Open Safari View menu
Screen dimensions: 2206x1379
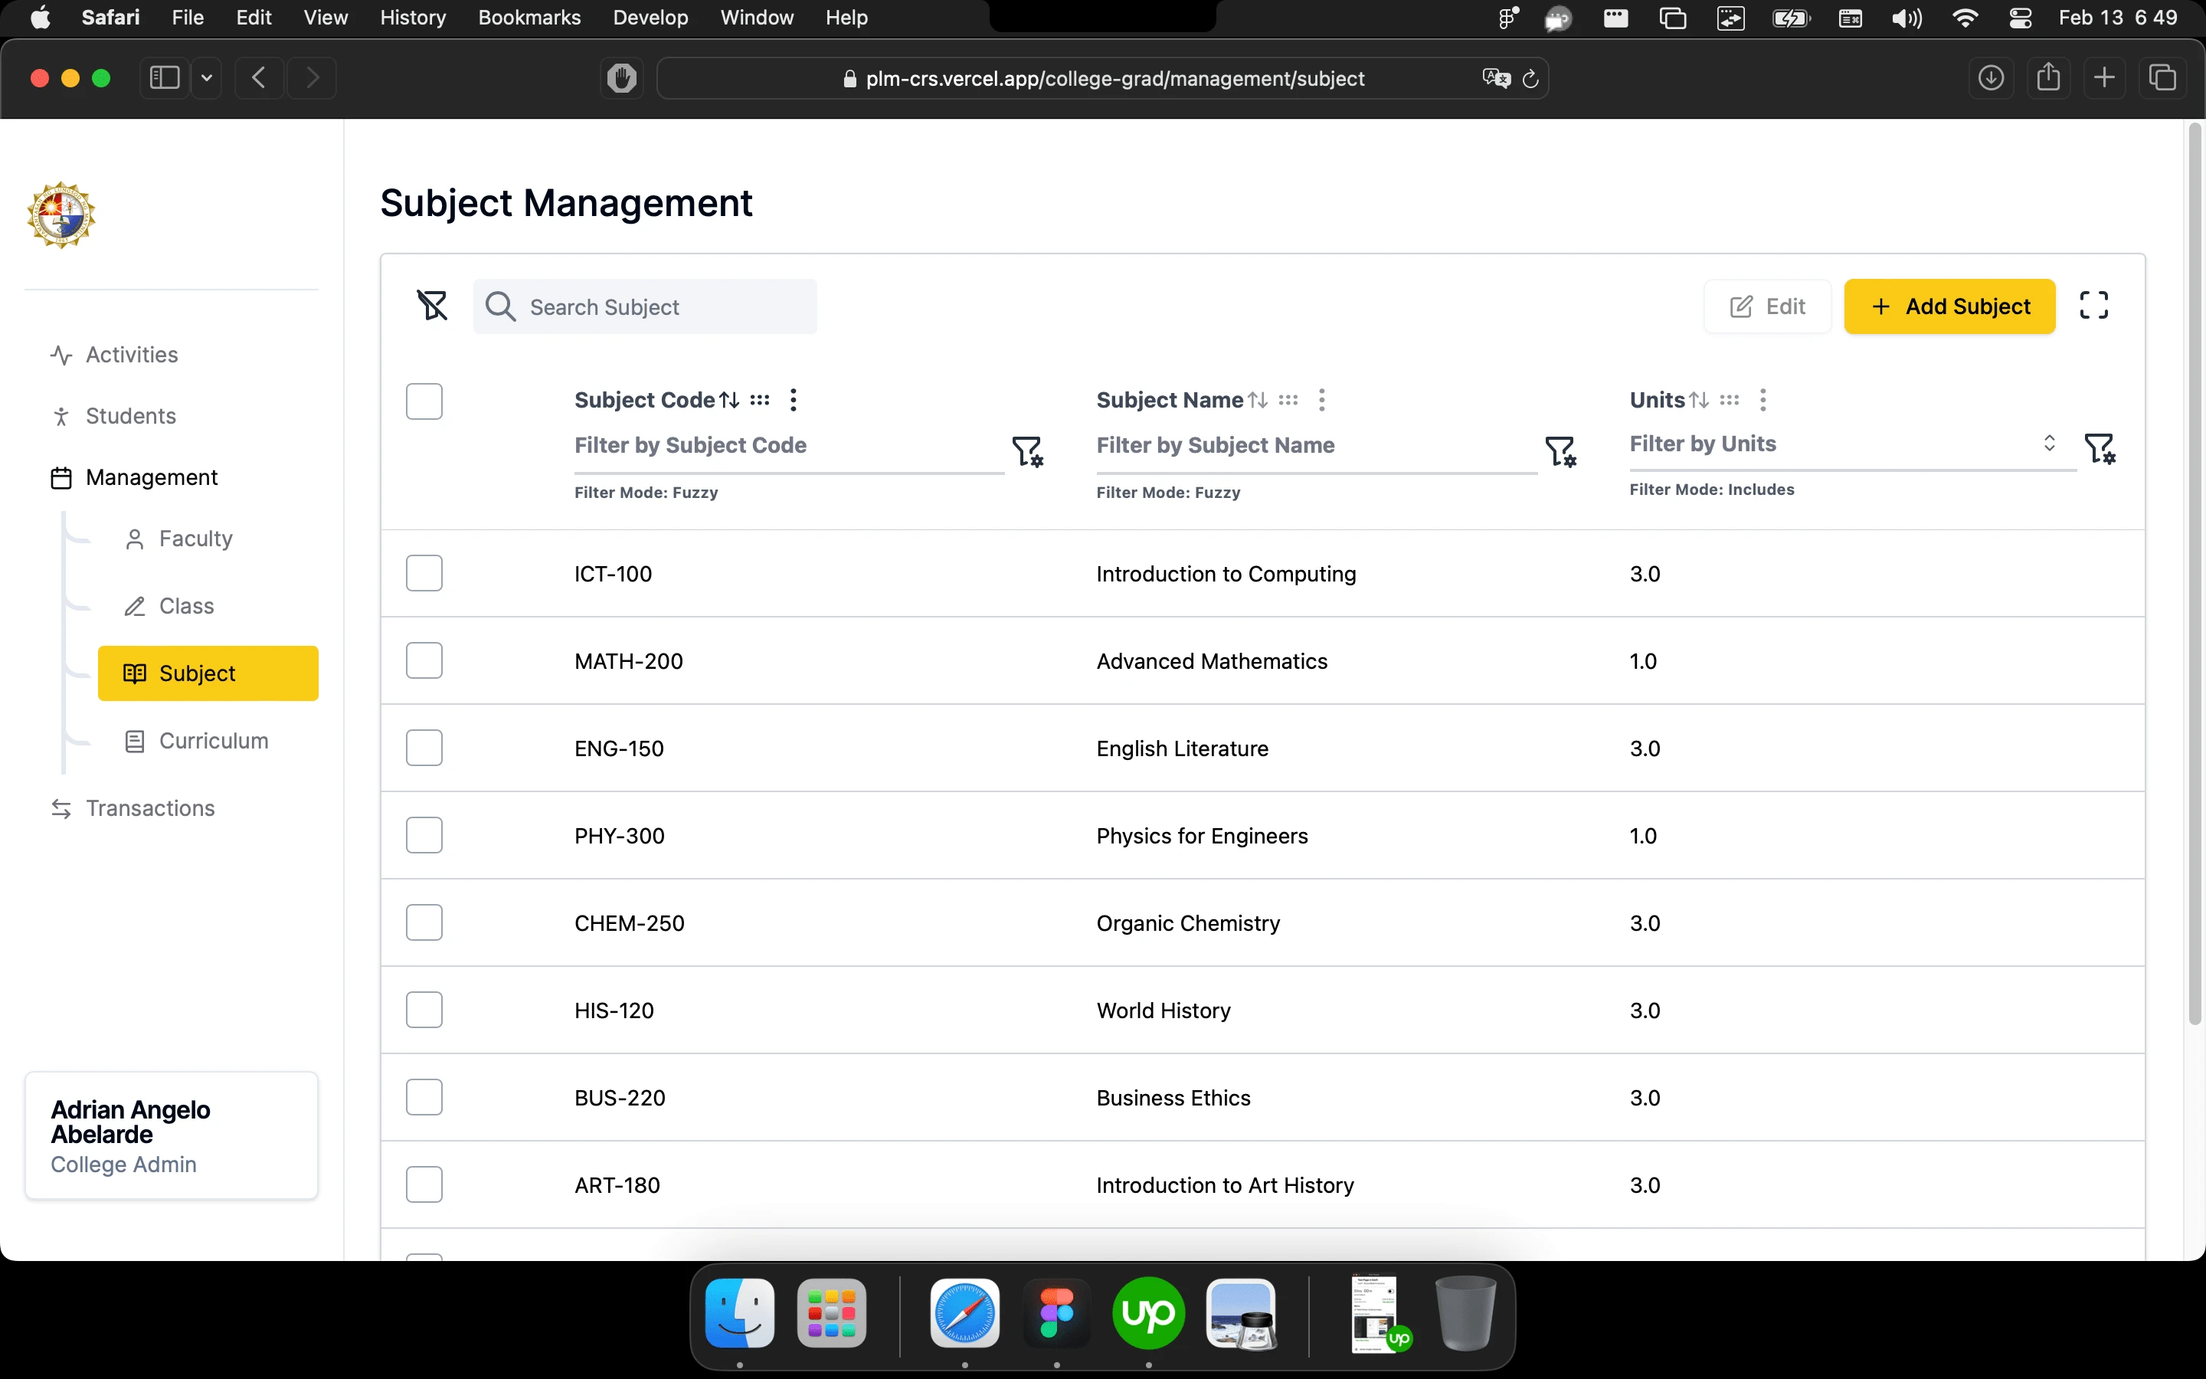coord(326,18)
